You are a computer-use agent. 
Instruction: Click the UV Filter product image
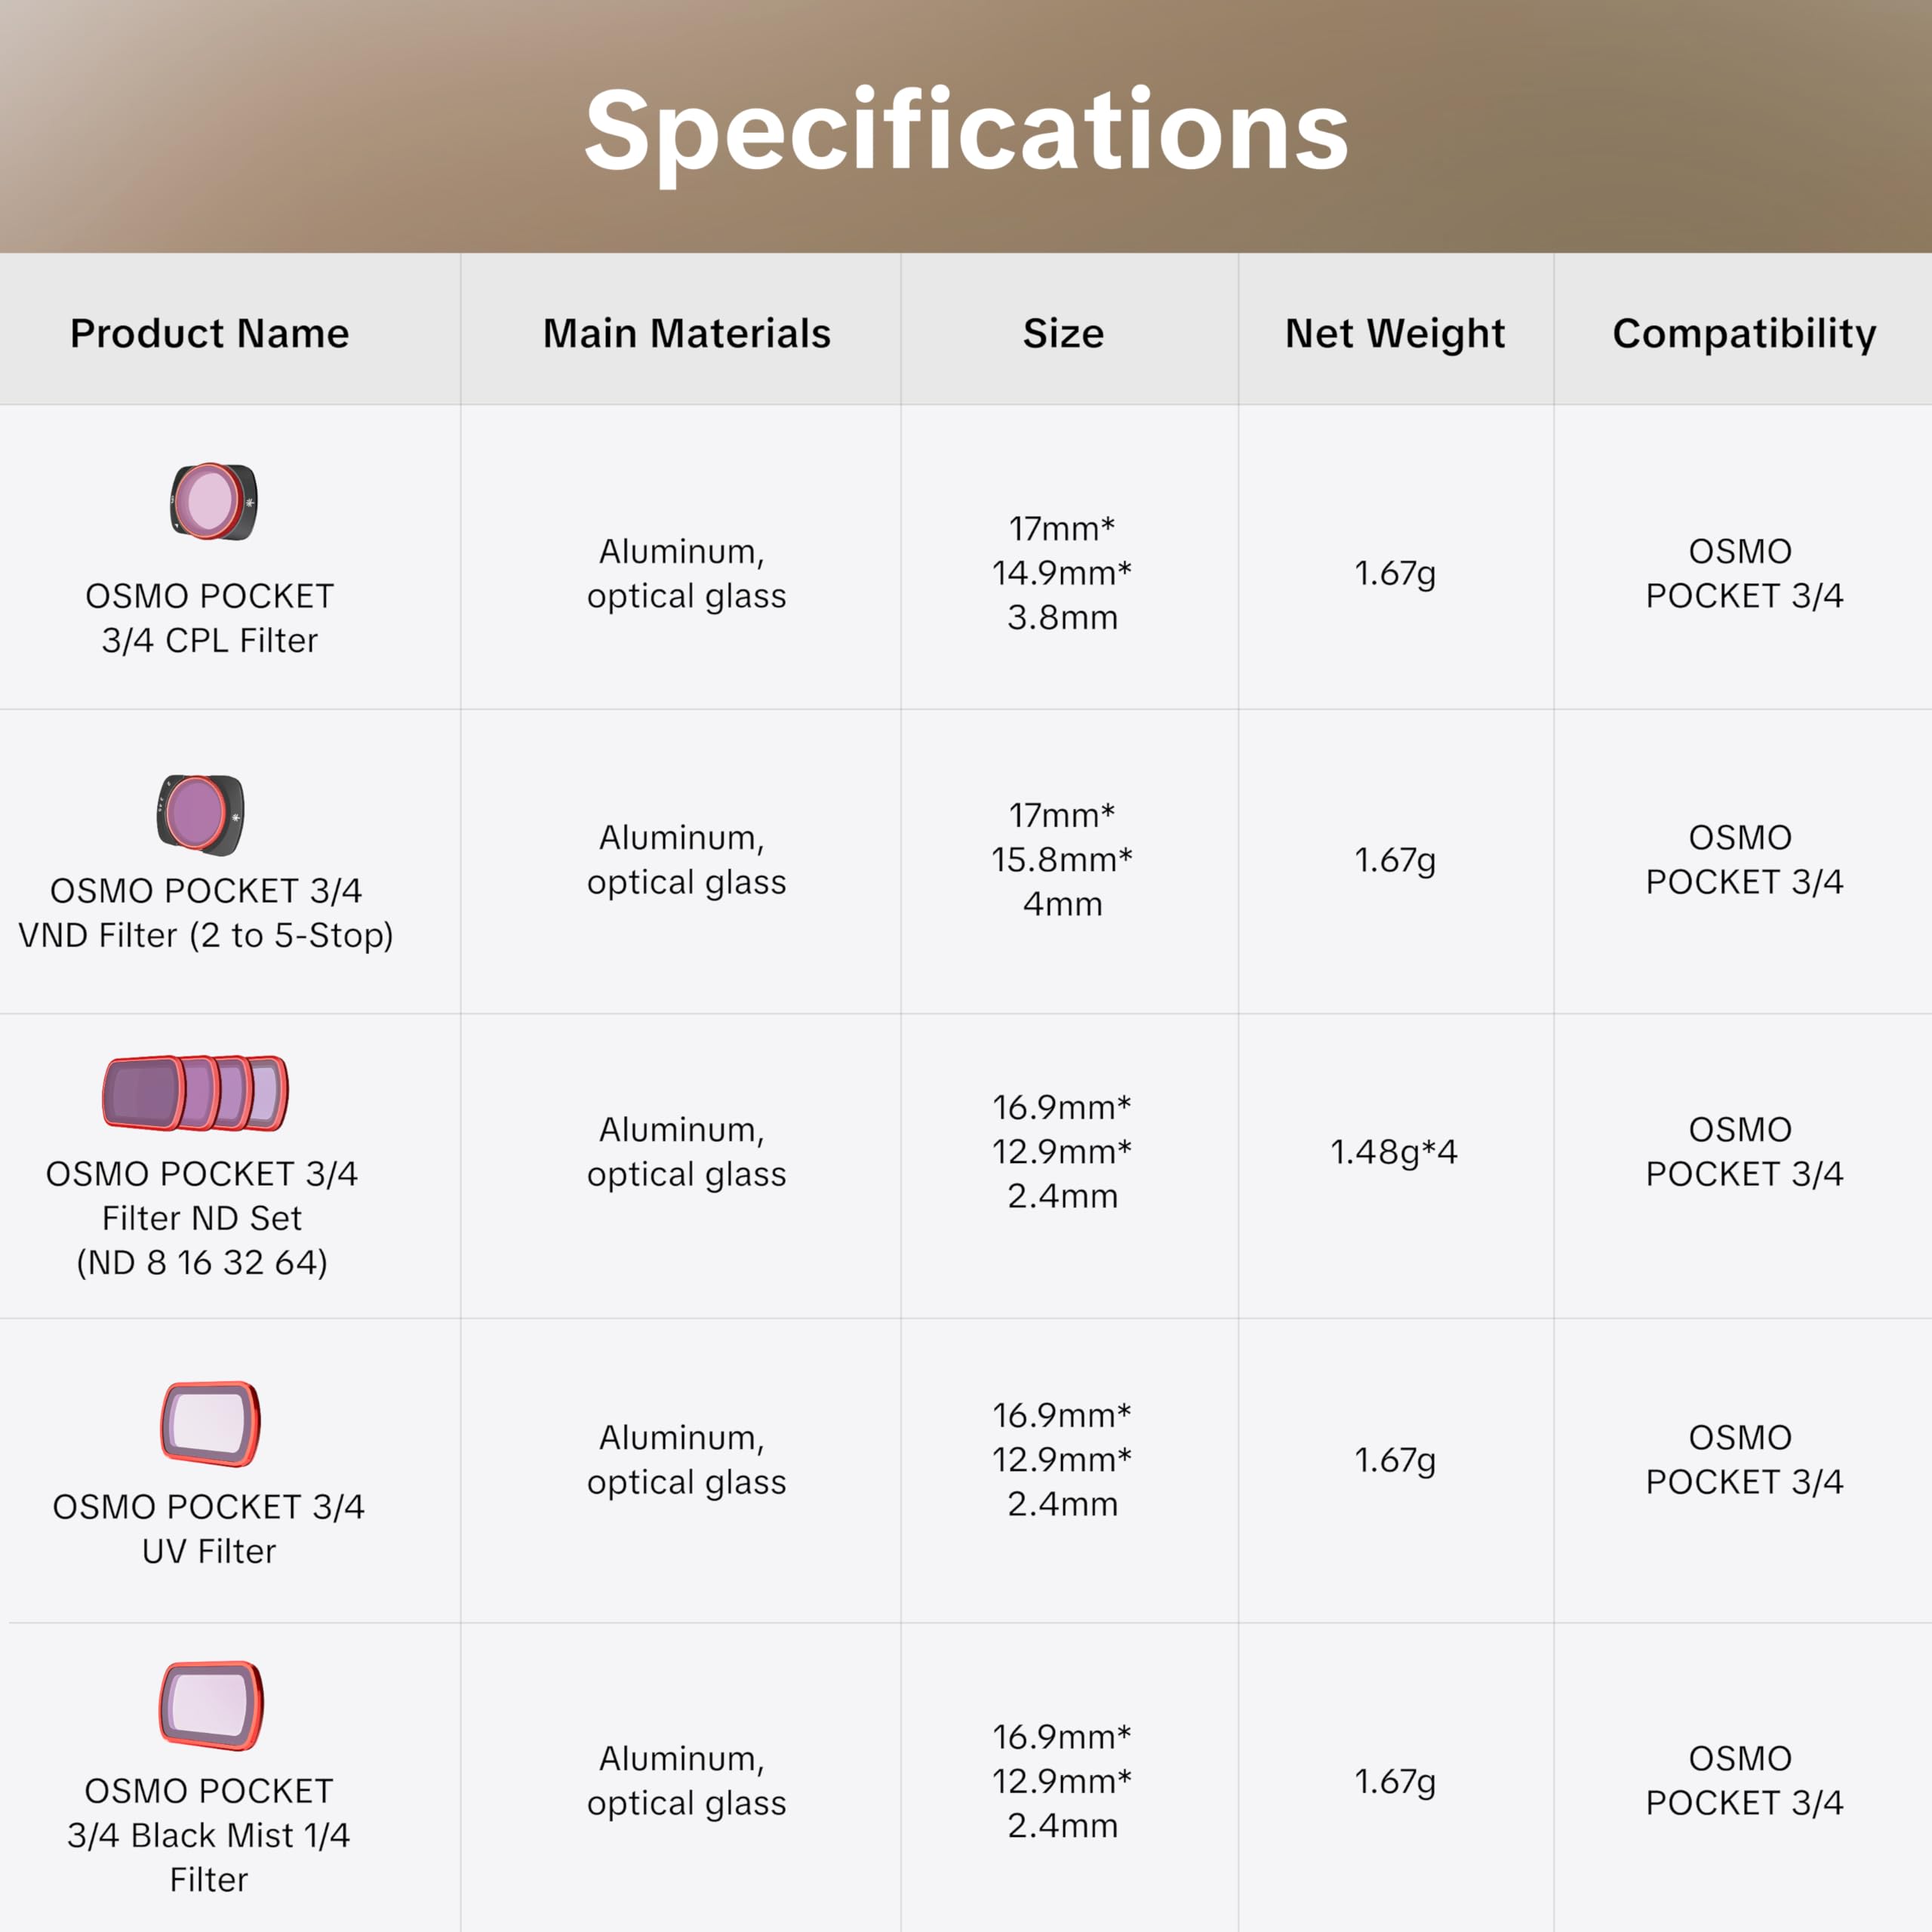click(210, 1423)
